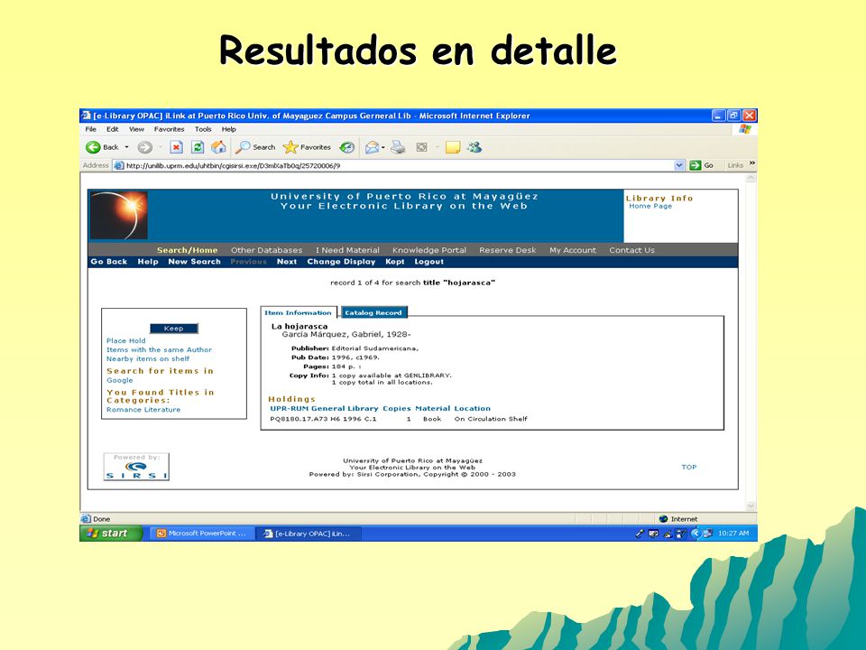
Task: Click the Google search link
Action: (120, 380)
